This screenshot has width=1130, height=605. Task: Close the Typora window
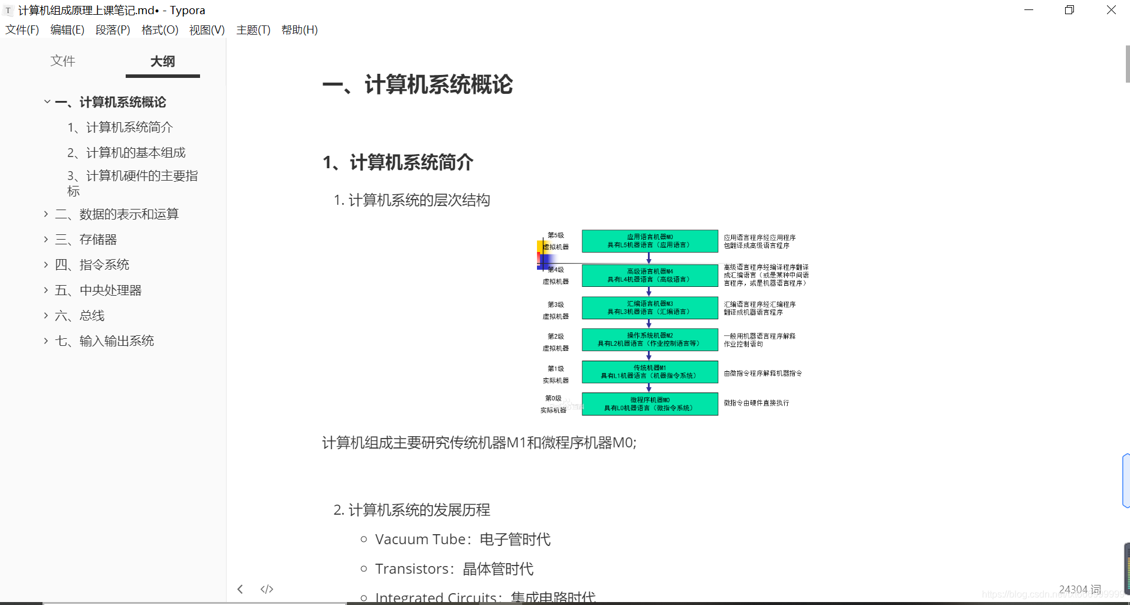[1111, 10]
